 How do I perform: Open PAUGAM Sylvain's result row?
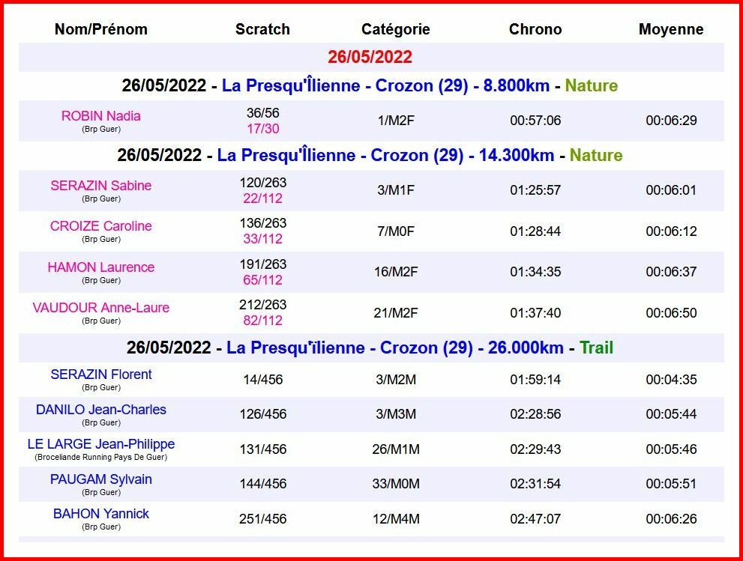pos(100,479)
